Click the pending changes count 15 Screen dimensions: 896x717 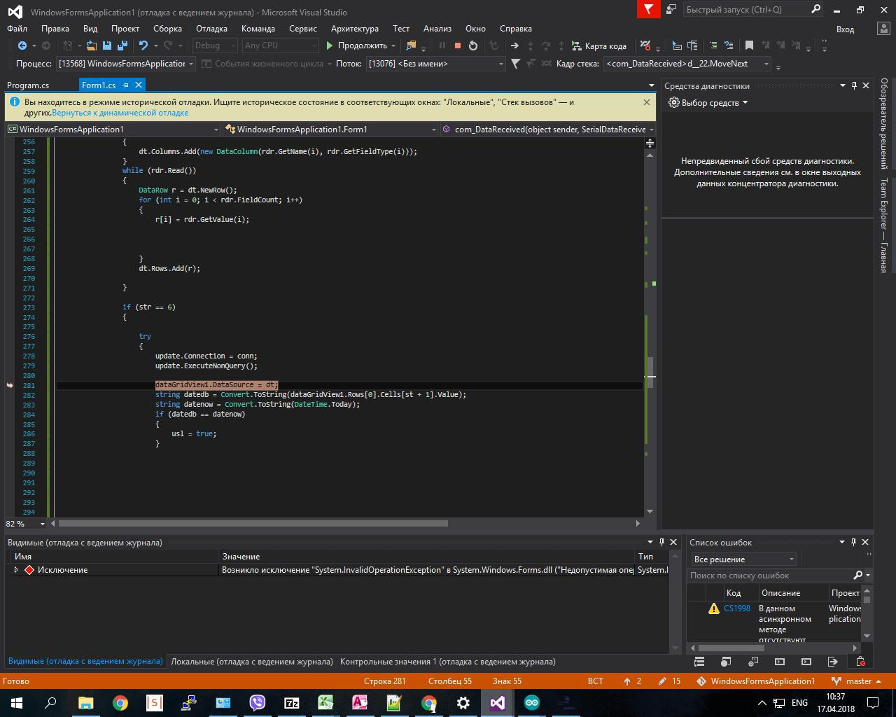670,681
